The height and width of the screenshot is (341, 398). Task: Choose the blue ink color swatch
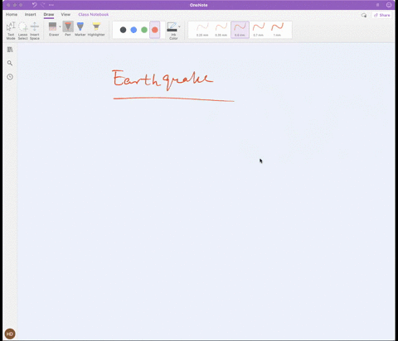133,30
